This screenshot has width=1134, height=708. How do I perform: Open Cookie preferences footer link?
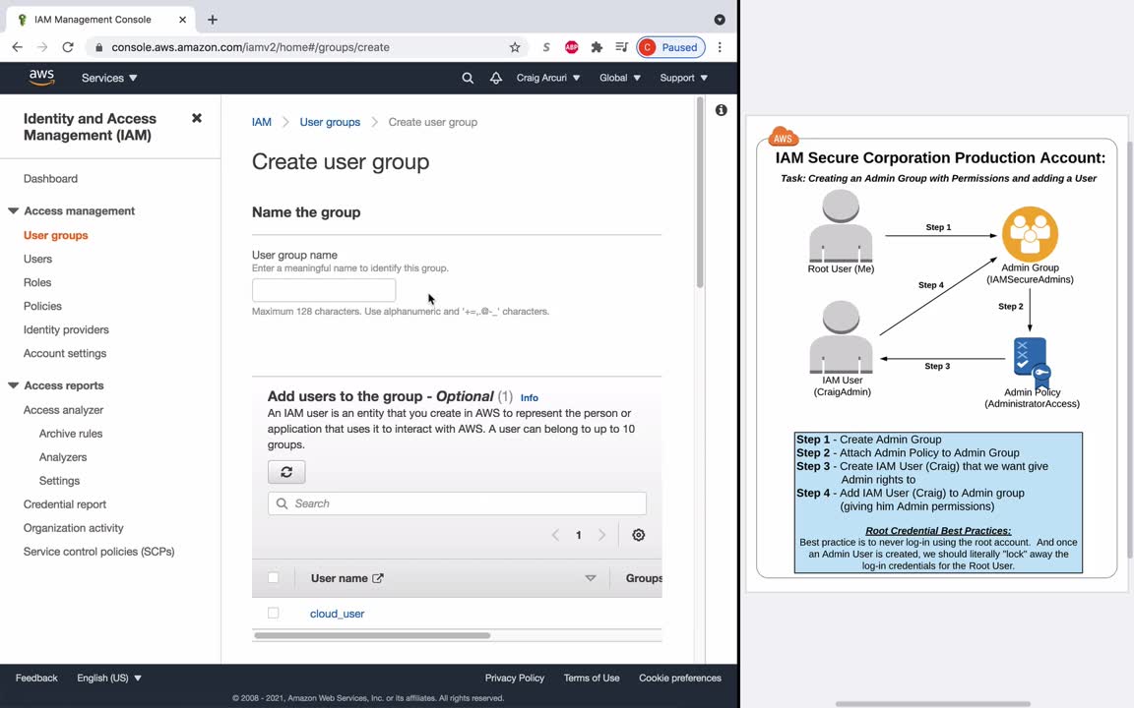(x=680, y=678)
